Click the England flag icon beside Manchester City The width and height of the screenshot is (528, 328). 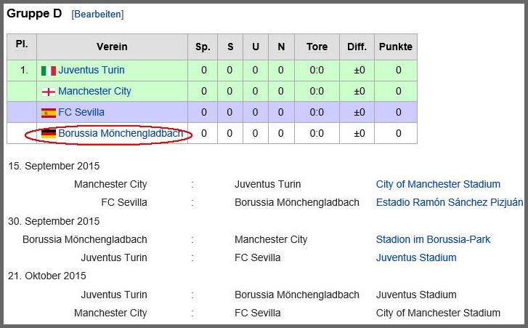click(49, 92)
